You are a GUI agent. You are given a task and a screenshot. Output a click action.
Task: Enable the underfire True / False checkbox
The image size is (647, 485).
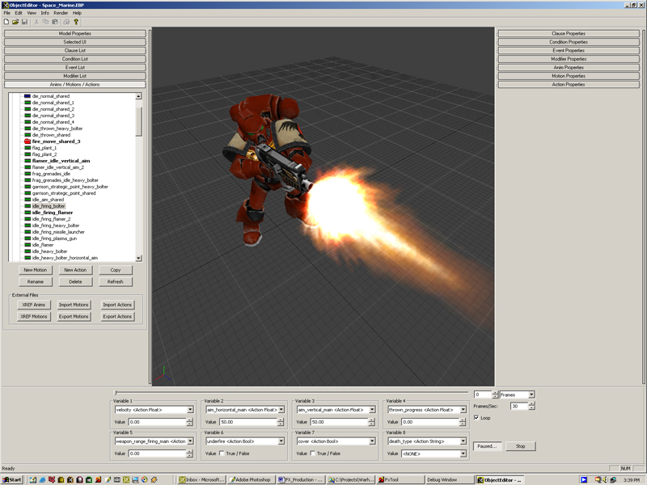222,453
